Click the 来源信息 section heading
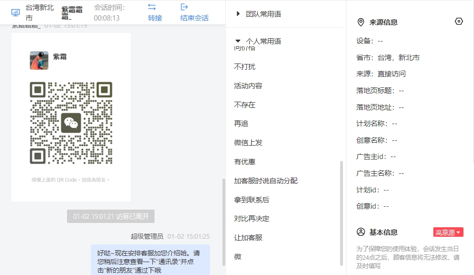474x275 pixels. click(x=383, y=22)
